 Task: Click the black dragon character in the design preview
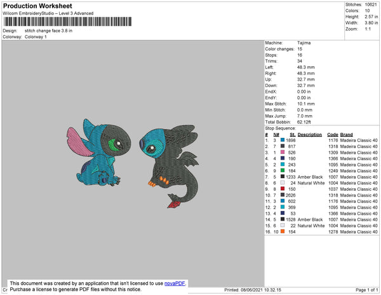[x=170, y=167]
